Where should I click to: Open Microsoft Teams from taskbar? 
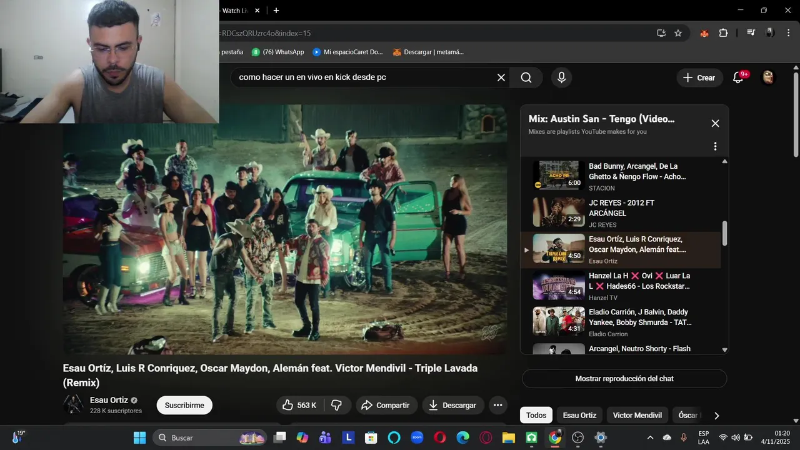pos(325,437)
